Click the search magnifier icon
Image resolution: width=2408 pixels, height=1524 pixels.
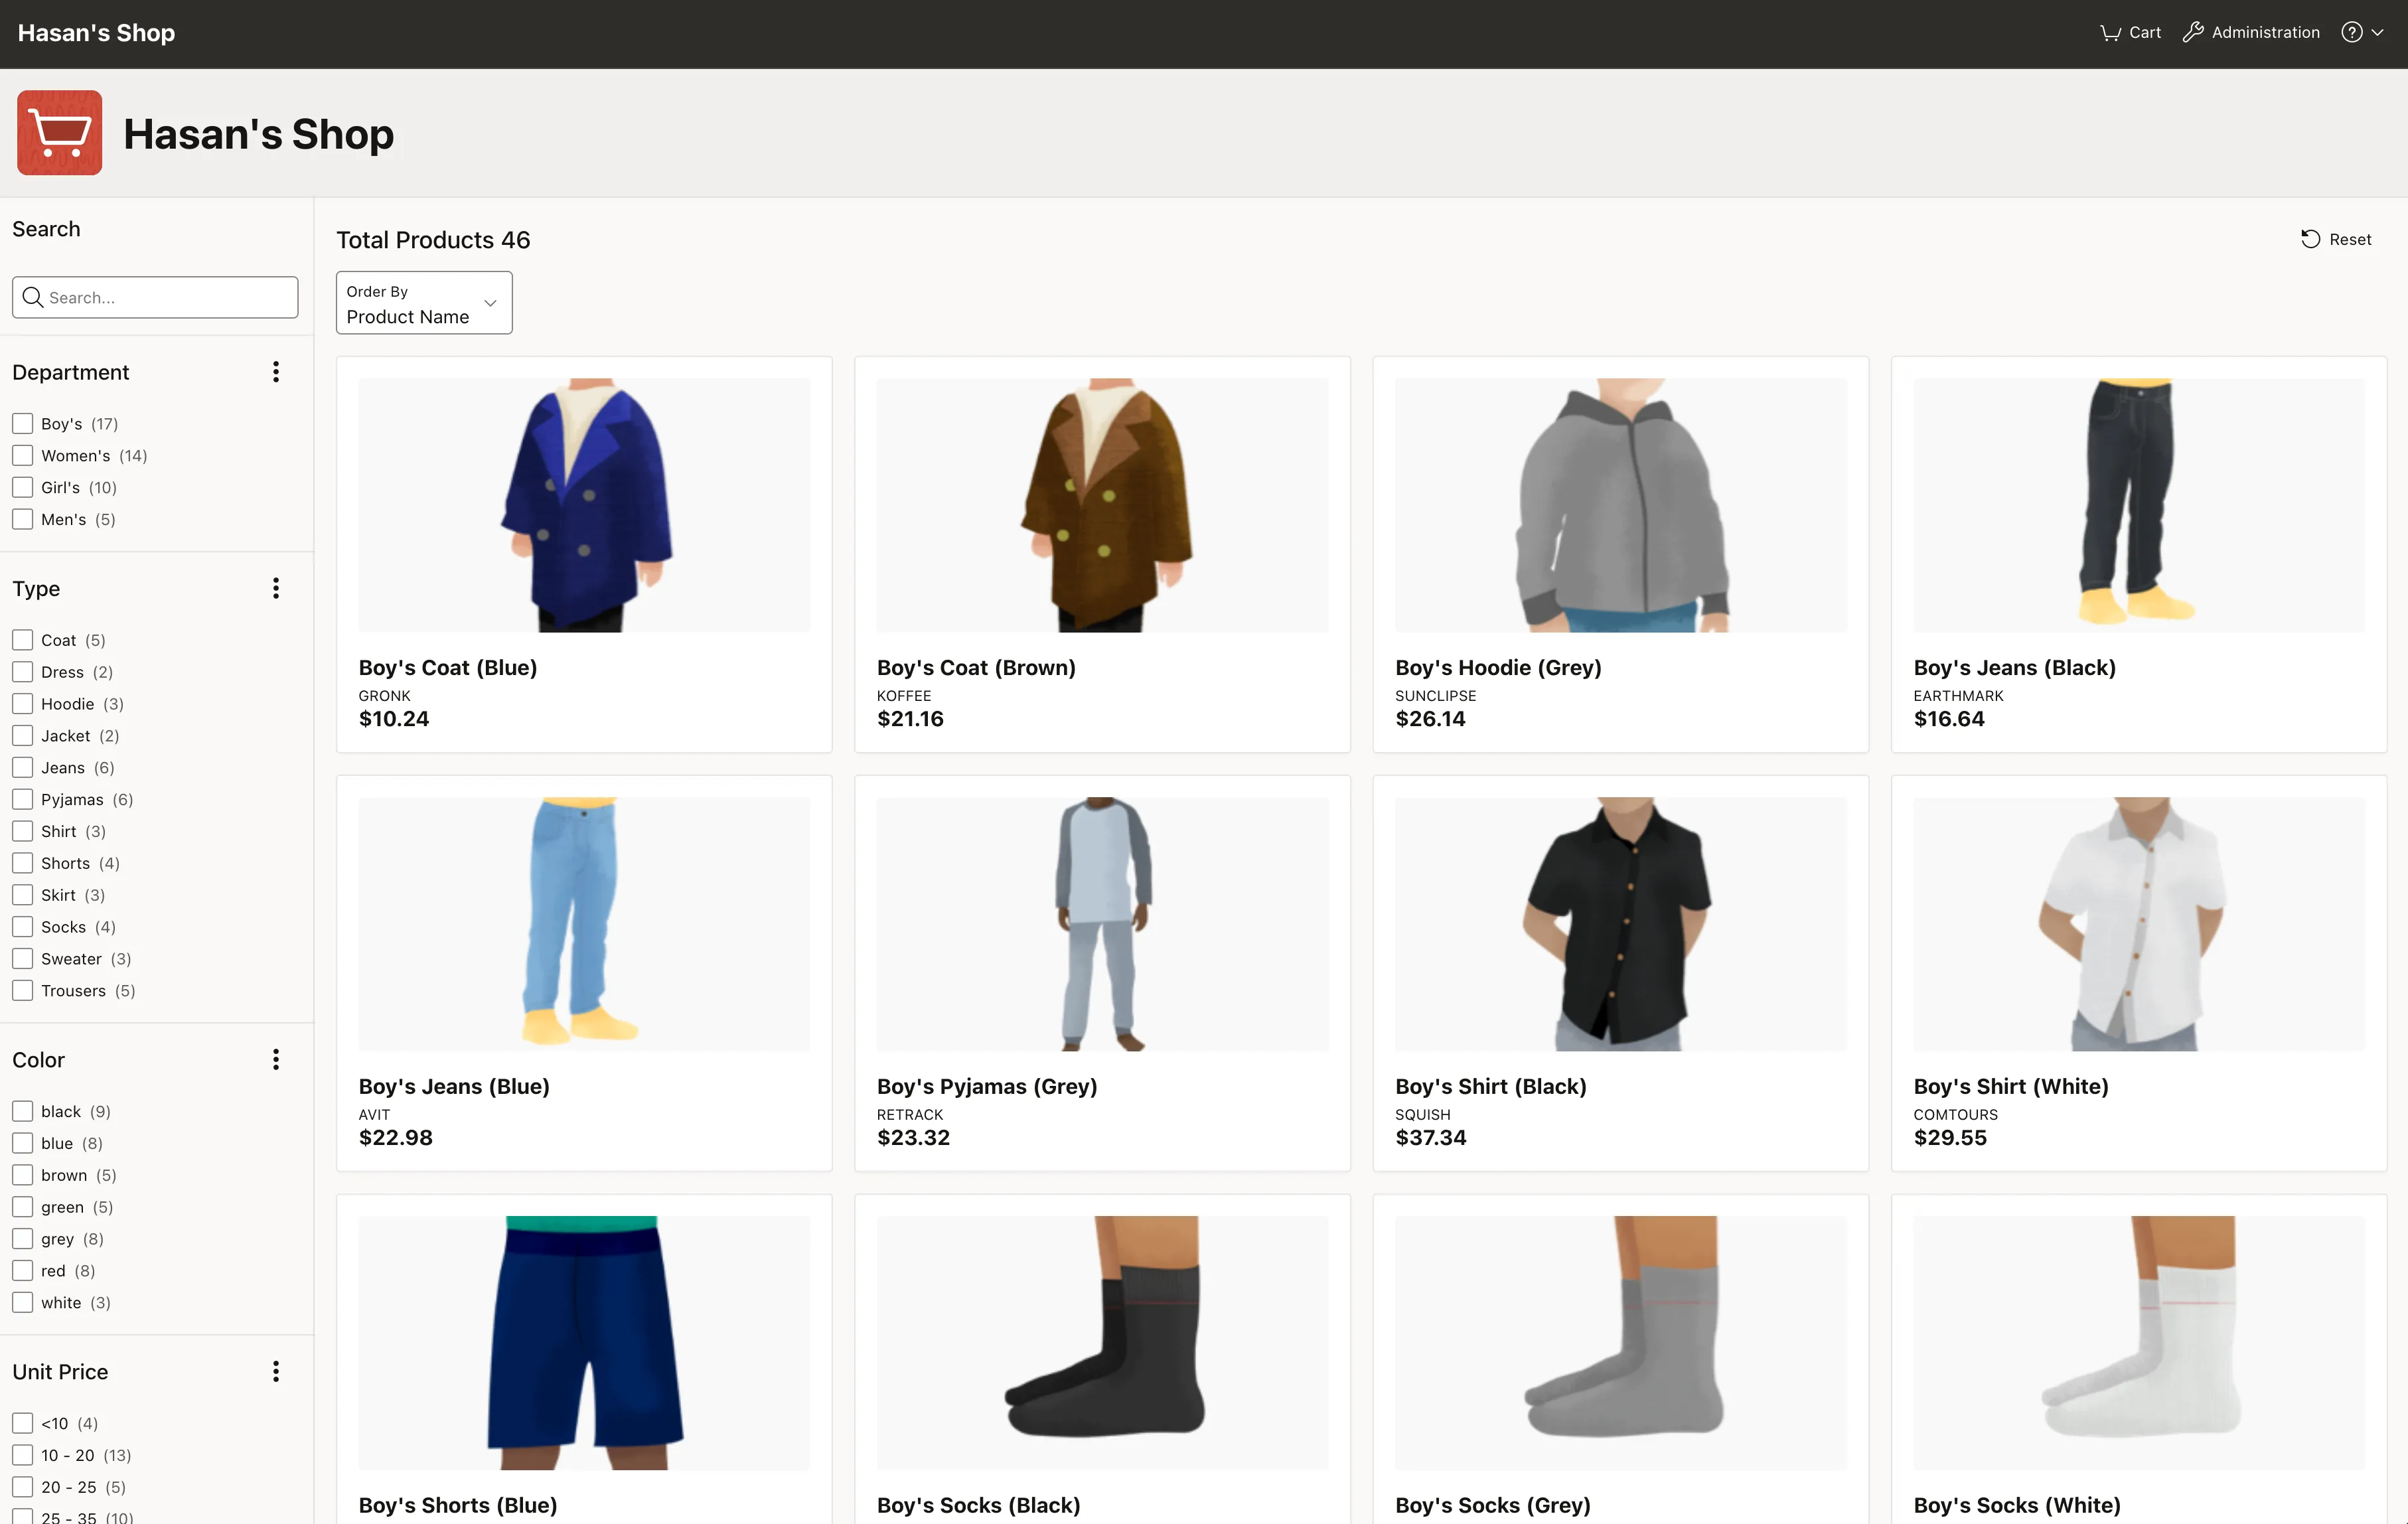(x=33, y=298)
